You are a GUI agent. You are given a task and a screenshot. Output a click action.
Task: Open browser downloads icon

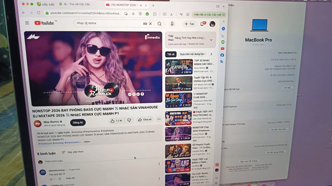coord(172,14)
